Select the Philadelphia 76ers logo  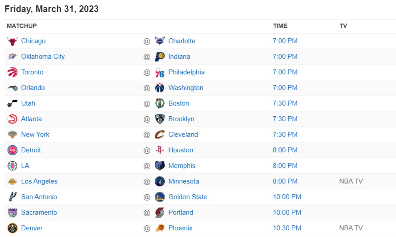(x=159, y=72)
